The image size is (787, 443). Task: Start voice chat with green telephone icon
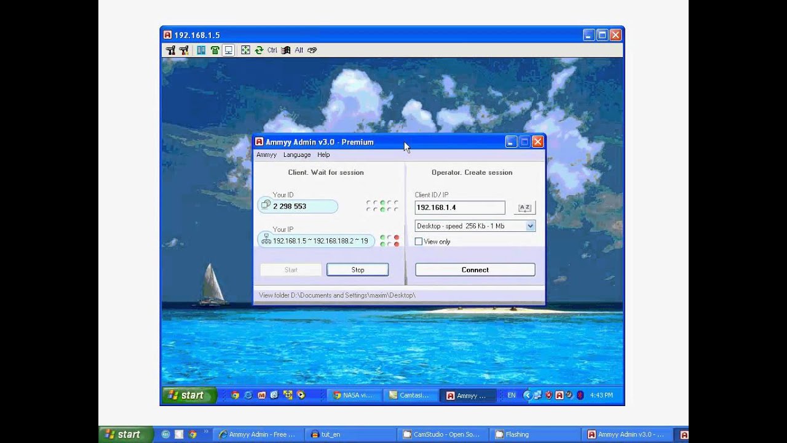215,50
